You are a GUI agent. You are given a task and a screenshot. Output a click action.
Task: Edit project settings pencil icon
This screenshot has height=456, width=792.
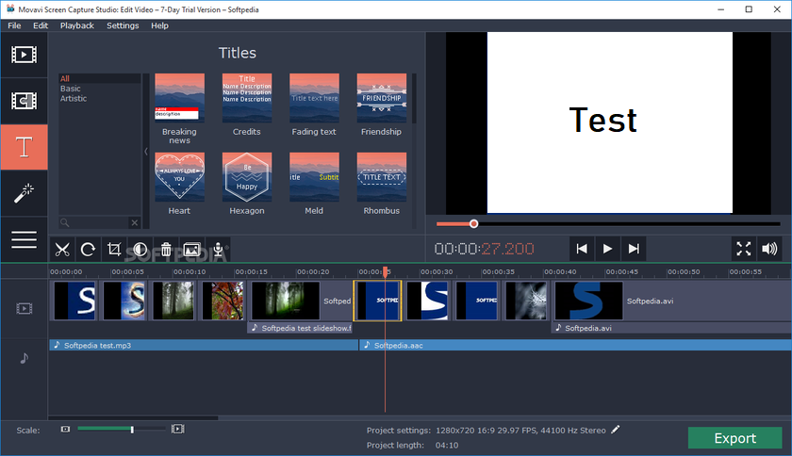(615, 430)
